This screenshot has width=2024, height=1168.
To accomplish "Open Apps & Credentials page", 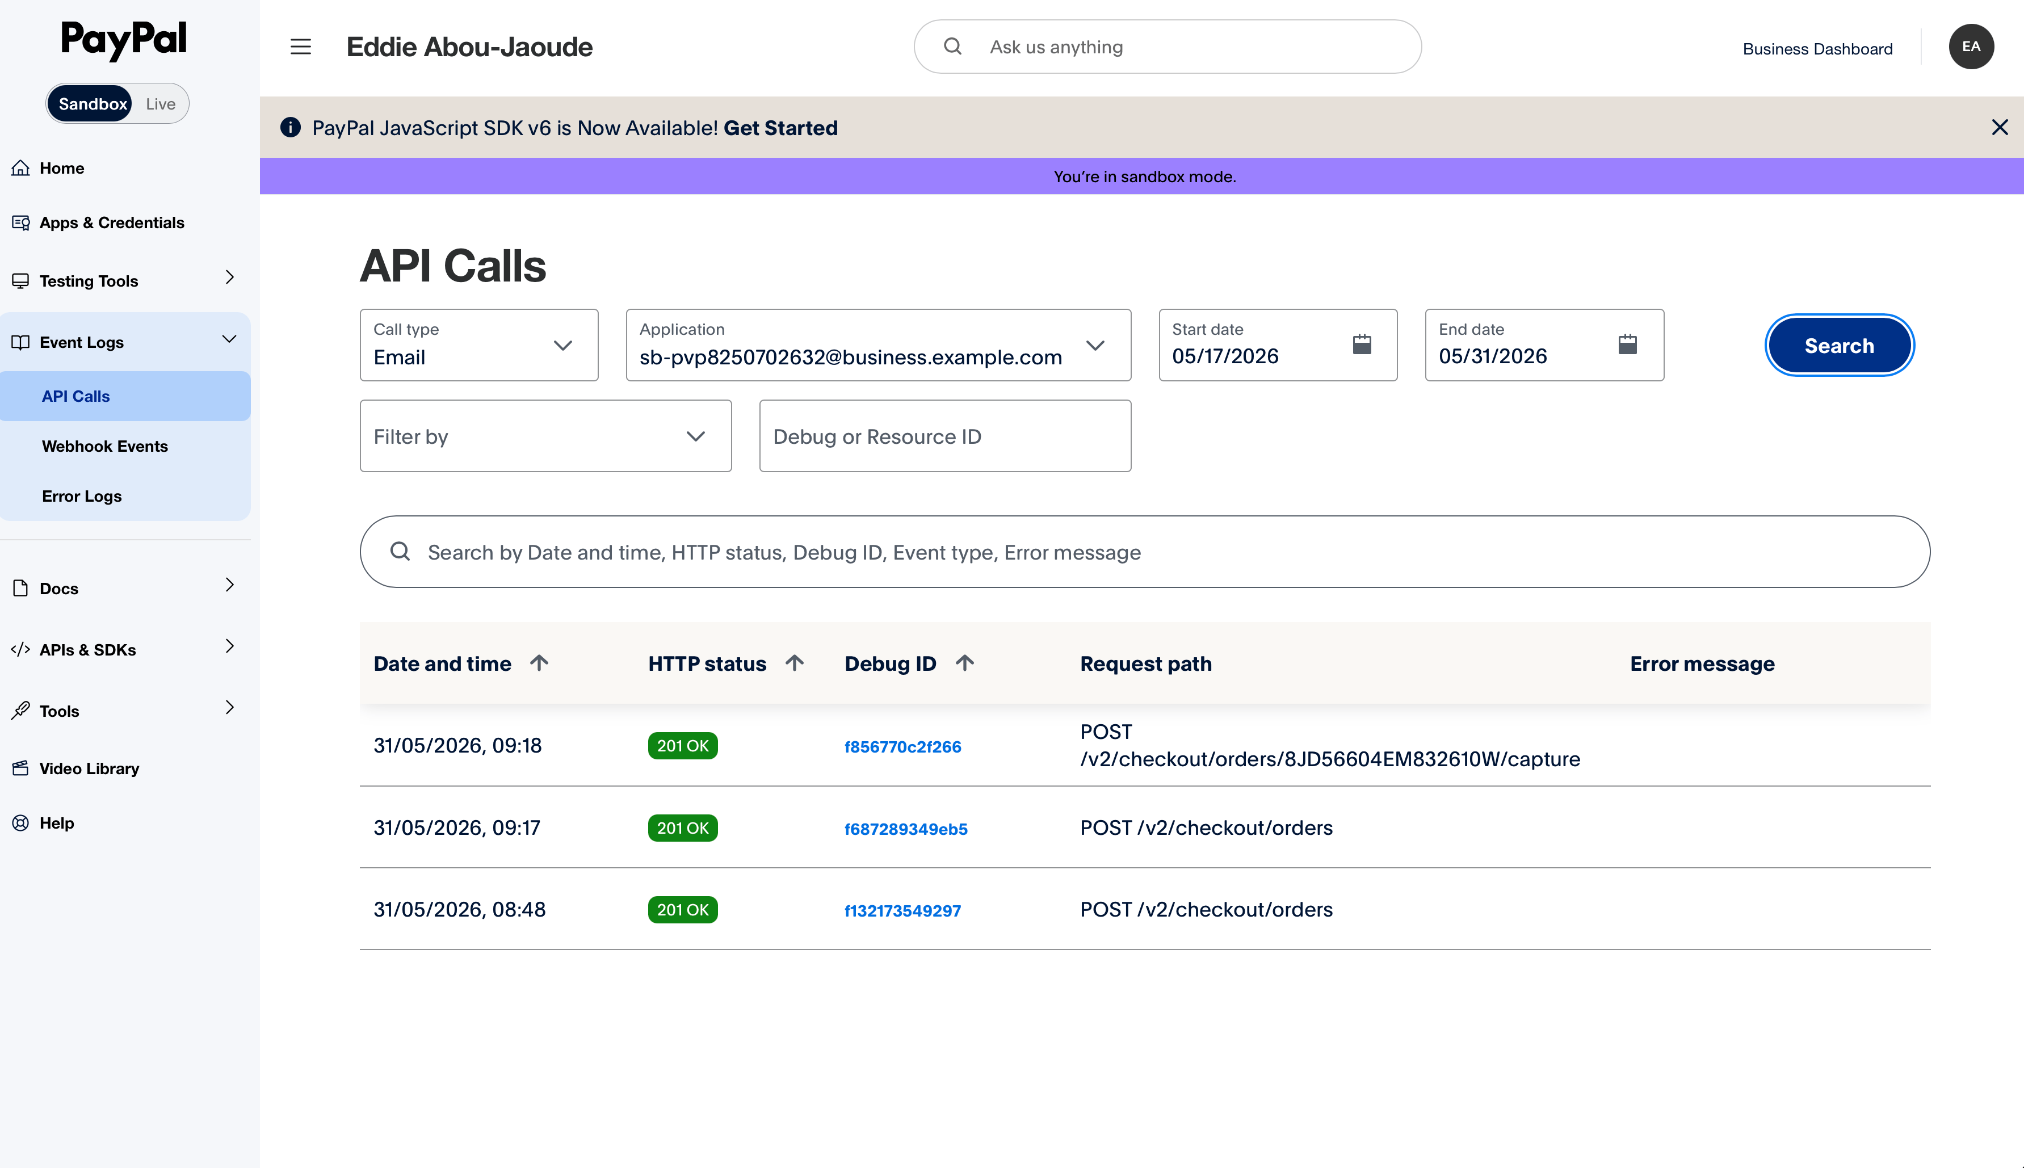I will [111, 222].
